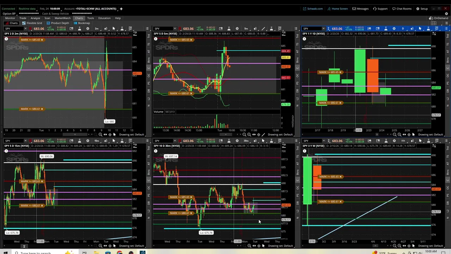Open Google Chrome from the taskbar
Screen dimensions: 451x254
[x=119, y=252]
